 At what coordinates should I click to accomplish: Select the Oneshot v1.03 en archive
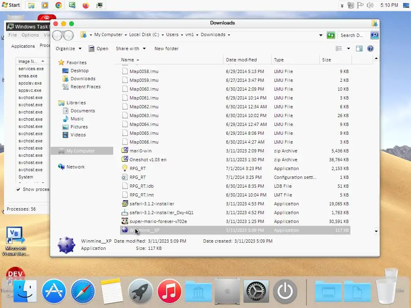[235, 160]
